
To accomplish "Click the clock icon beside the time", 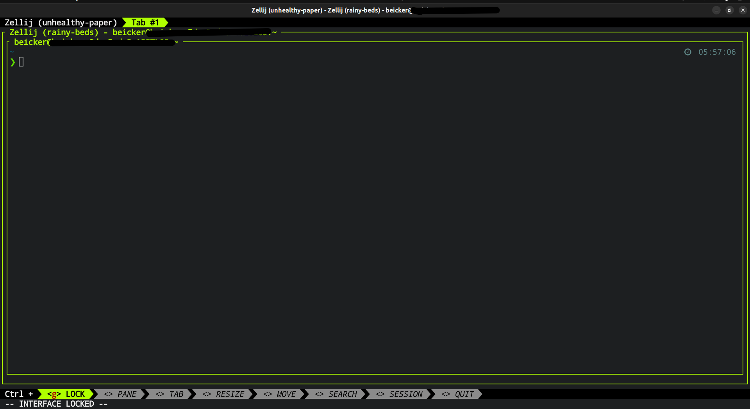I will tap(688, 52).
